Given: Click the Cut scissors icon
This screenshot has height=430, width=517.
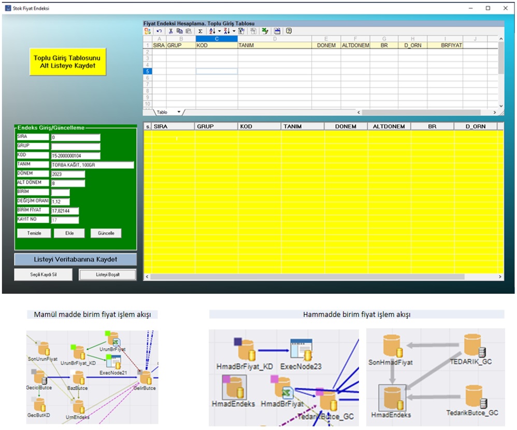Looking at the screenshot, I should [x=170, y=31].
